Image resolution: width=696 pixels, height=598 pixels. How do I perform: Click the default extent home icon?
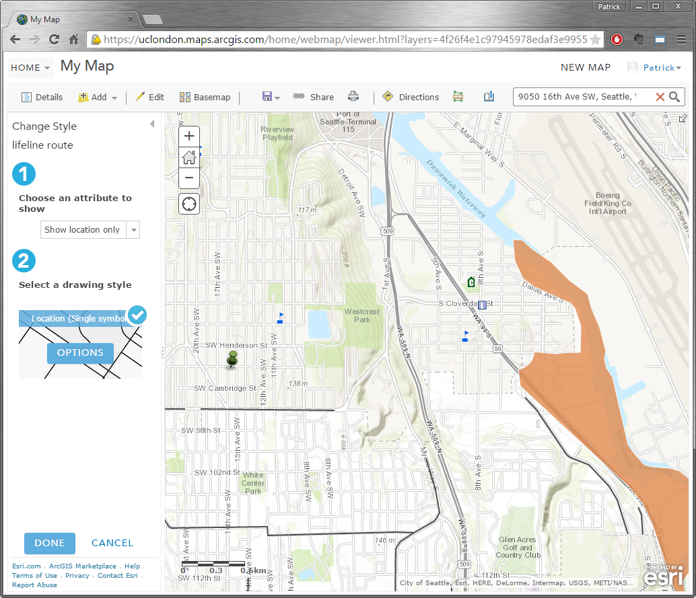[189, 157]
